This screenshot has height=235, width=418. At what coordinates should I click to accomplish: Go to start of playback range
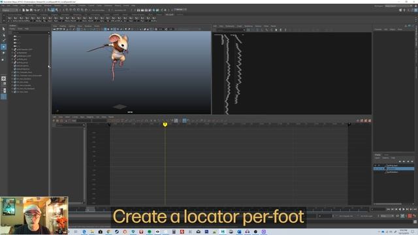click(389, 210)
